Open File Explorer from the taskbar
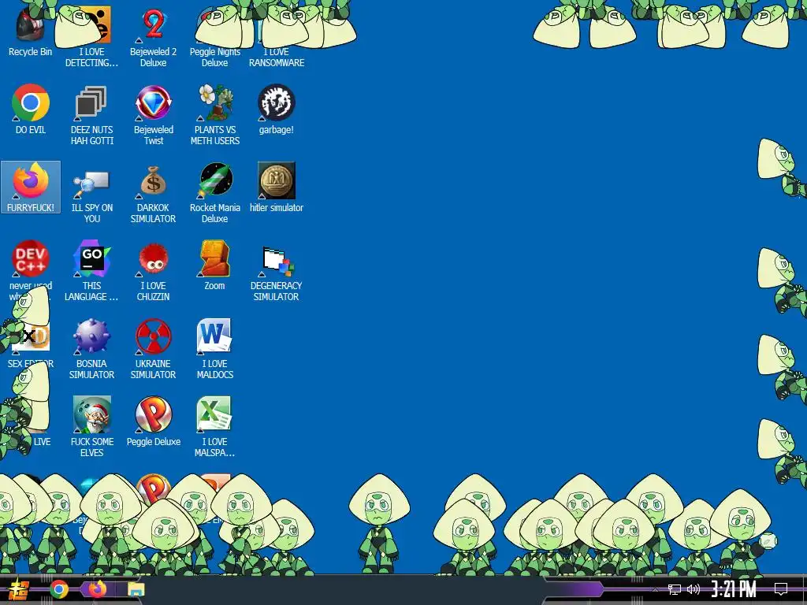This screenshot has height=605, width=807. click(136, 590)
